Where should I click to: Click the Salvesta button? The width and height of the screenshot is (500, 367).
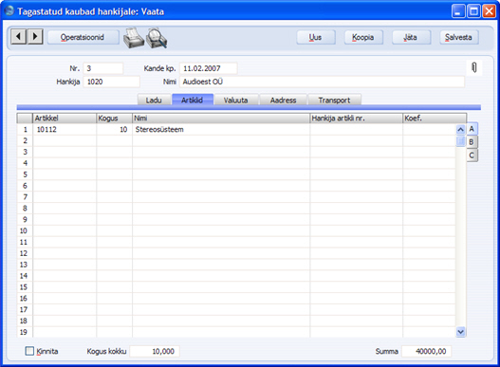coord(458,37)
